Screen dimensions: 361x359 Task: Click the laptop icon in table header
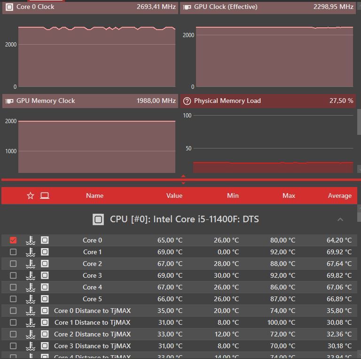pyautogui.click(x=45, y=195)
